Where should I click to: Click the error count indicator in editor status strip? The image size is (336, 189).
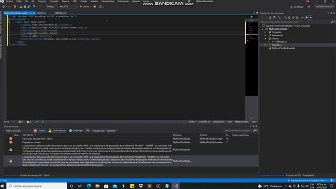point(21,122)
